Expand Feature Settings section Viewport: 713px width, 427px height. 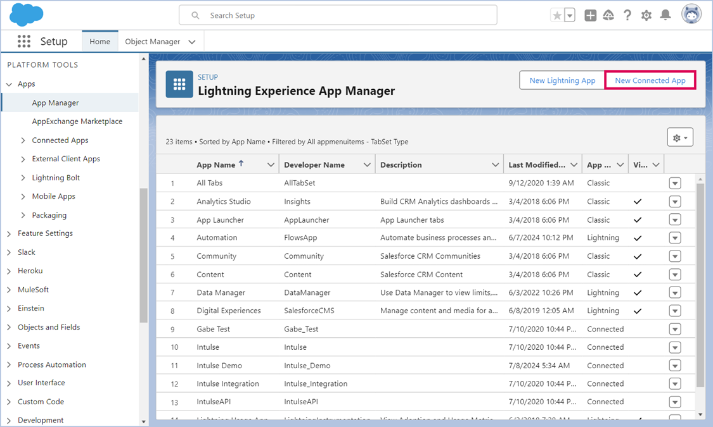point(9,233)
